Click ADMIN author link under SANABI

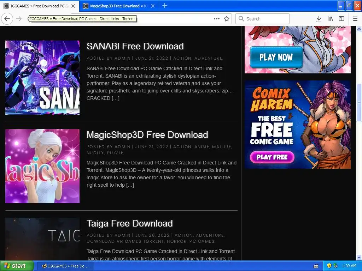122,58
